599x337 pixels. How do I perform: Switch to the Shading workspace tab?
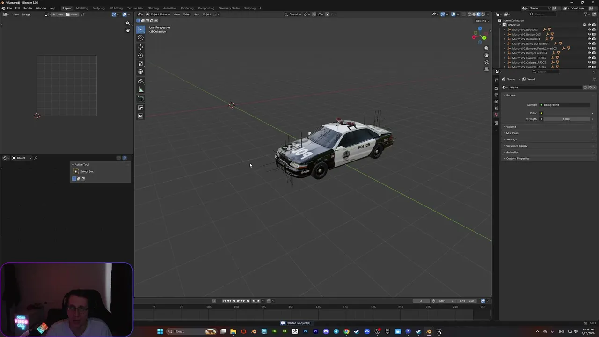(x=153, y=8)
